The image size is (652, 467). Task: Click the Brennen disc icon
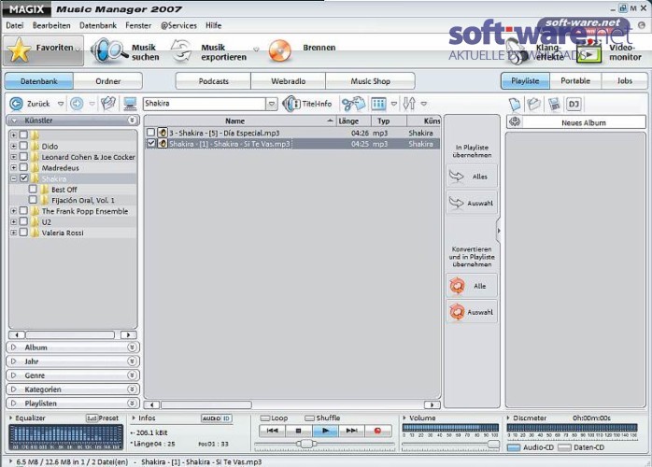coord(279,50)
